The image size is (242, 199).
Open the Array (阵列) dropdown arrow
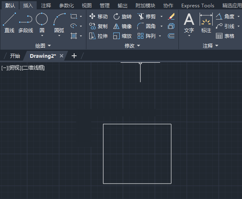(160, 36)
